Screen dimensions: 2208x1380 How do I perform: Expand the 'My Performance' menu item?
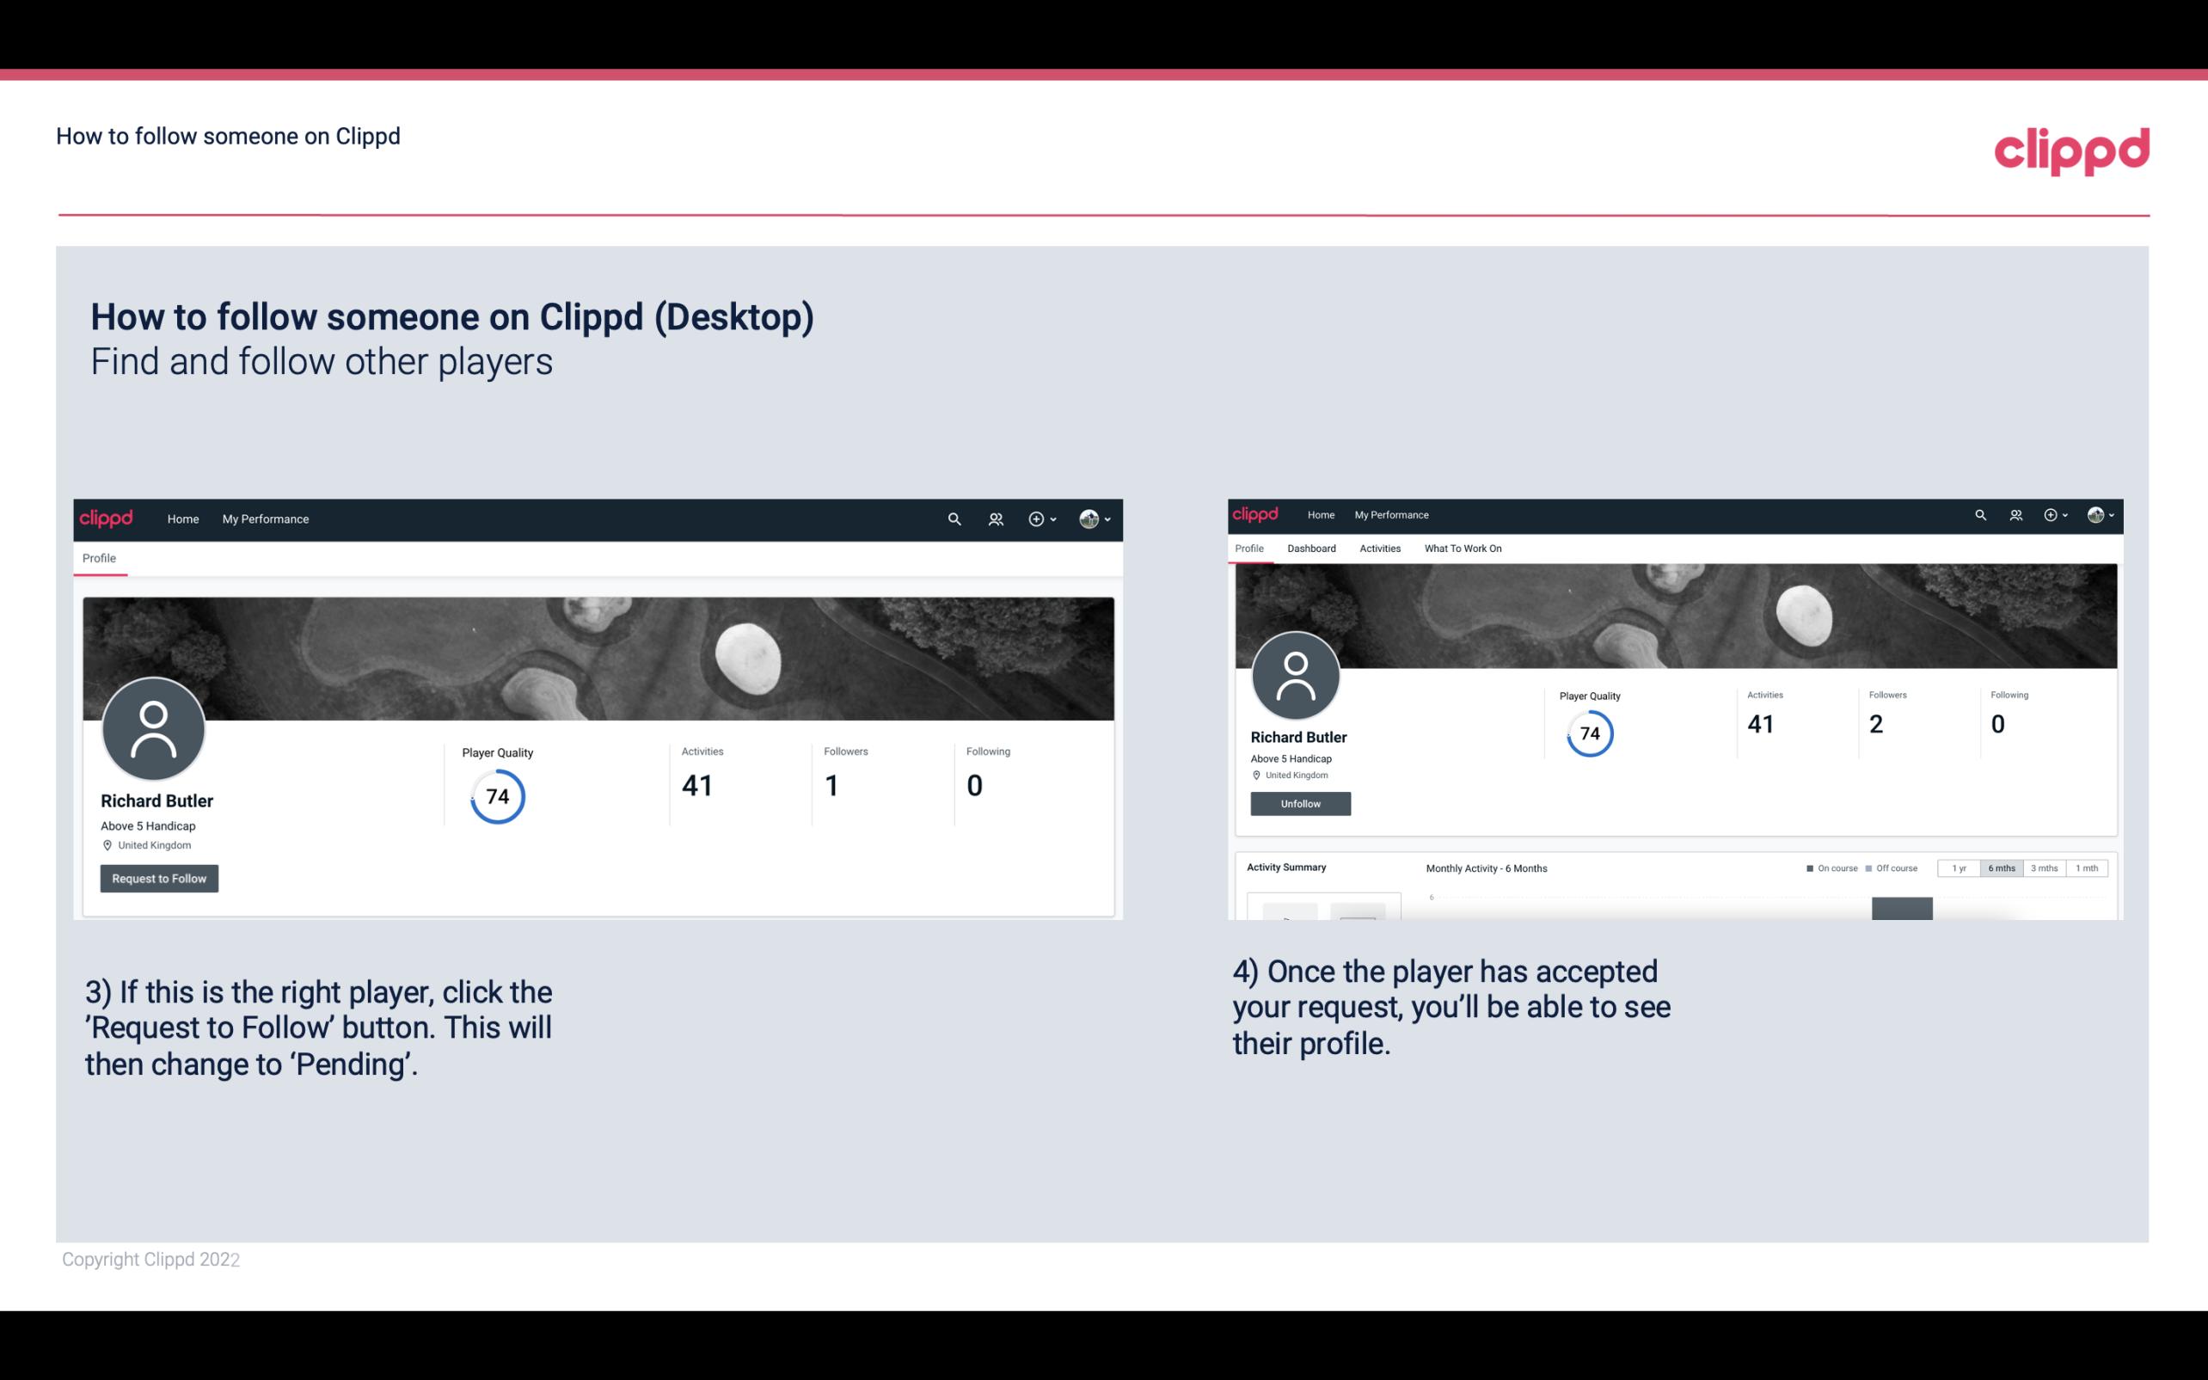tap(264, 518)
